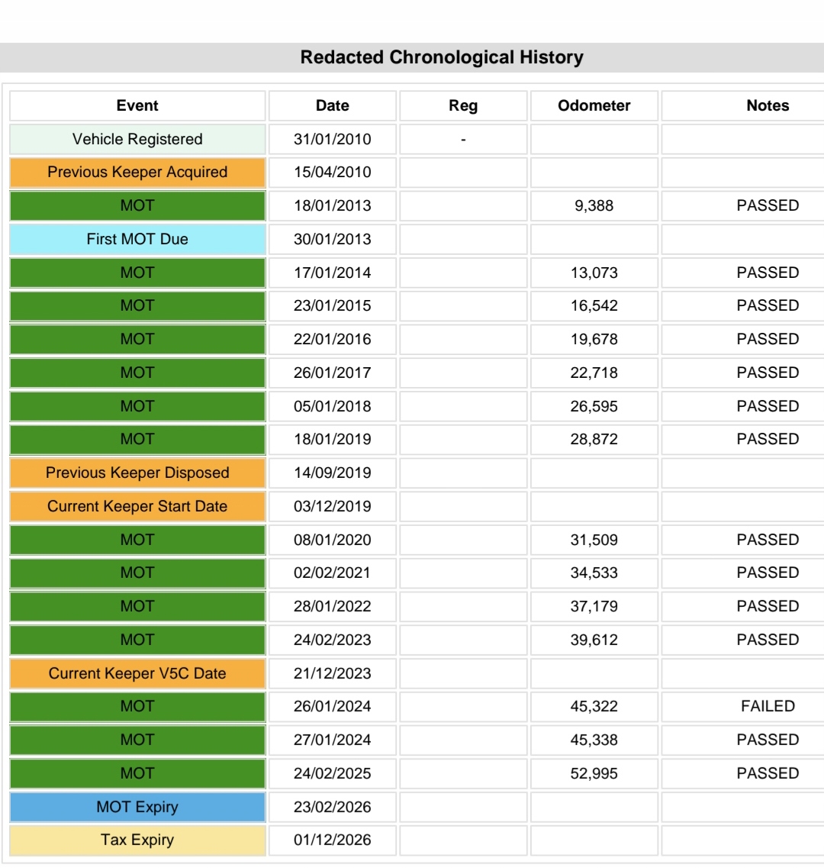824x868 pixels.
Task: Click the Reg column header
Action: coord(463,105)
